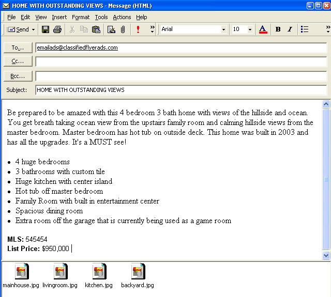This screenshot has height=297, width=331.
Task: Save the message with the floppy disk icon
Action: pyautogui.click(x=46, y=29)
